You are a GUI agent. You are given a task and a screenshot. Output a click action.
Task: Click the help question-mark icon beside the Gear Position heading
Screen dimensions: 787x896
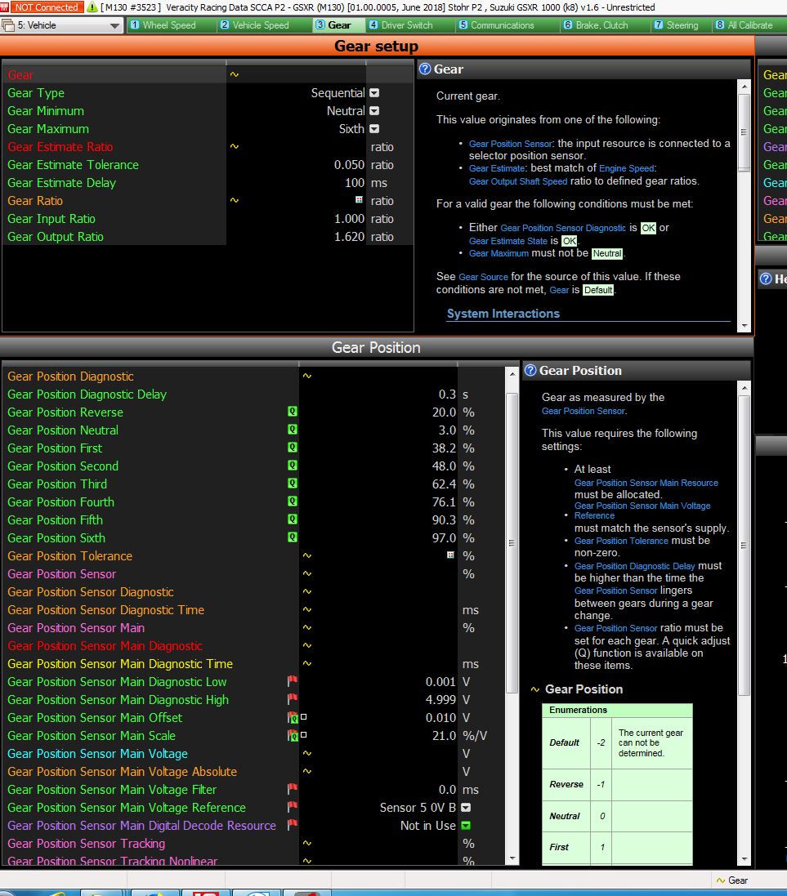click(530, 370)
